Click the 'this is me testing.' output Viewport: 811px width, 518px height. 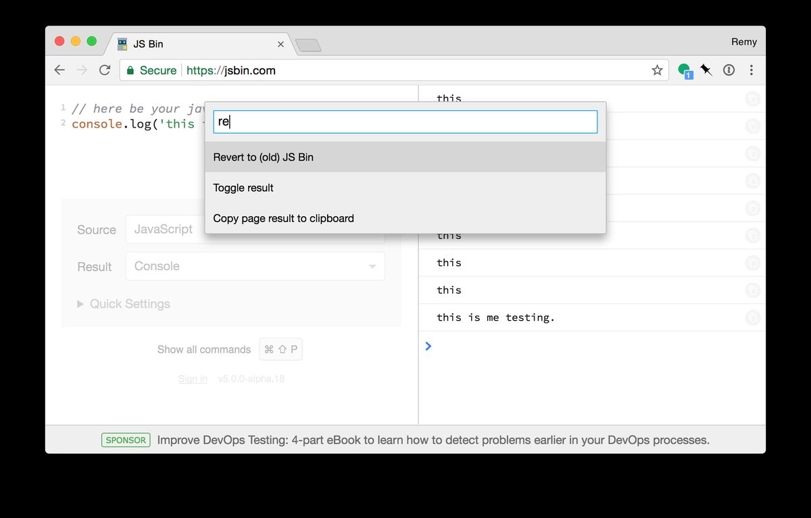(x=495, y=317)
